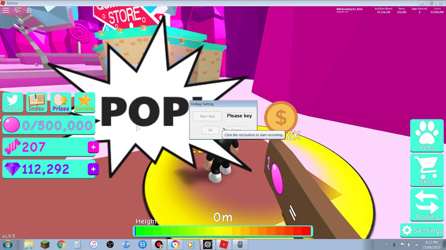Buy more gems with the plus button
Viewport: 446px width, 250px height.
93,169
